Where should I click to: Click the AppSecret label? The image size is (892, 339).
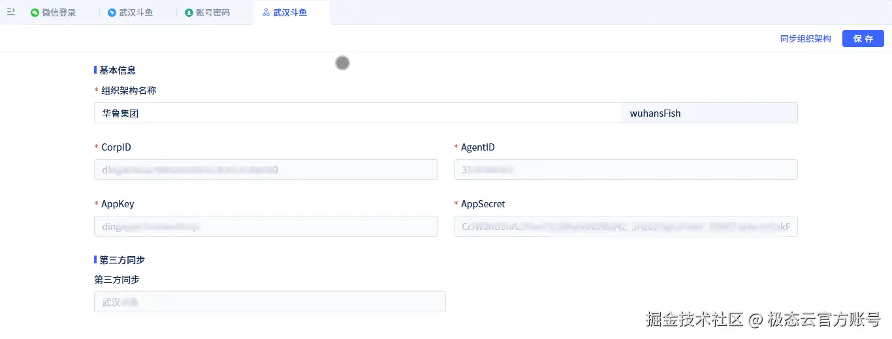click(483, 204)
